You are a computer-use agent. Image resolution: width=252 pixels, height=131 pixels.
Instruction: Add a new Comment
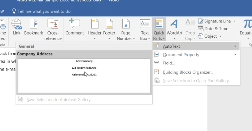click(75, 27)
